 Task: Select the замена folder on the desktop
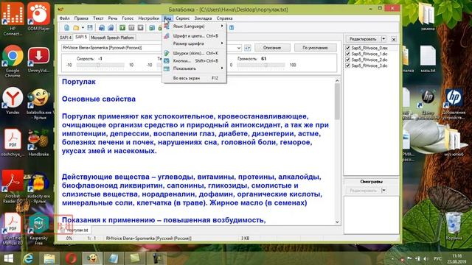(x=428, y=17)
